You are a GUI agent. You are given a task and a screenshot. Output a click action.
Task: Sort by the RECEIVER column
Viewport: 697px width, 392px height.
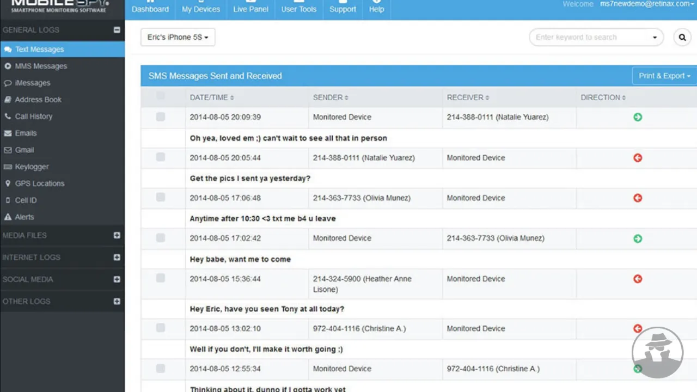pyautogui.click(x=468, y=97)
